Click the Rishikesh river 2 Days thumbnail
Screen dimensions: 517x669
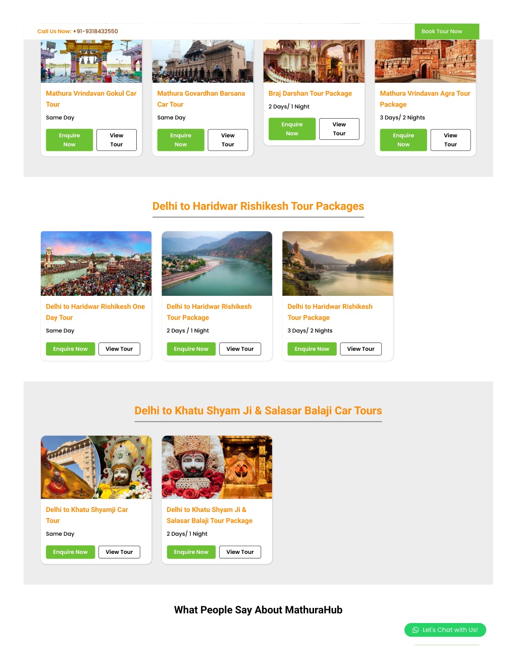pyautogui.click(x=217, y=264)
